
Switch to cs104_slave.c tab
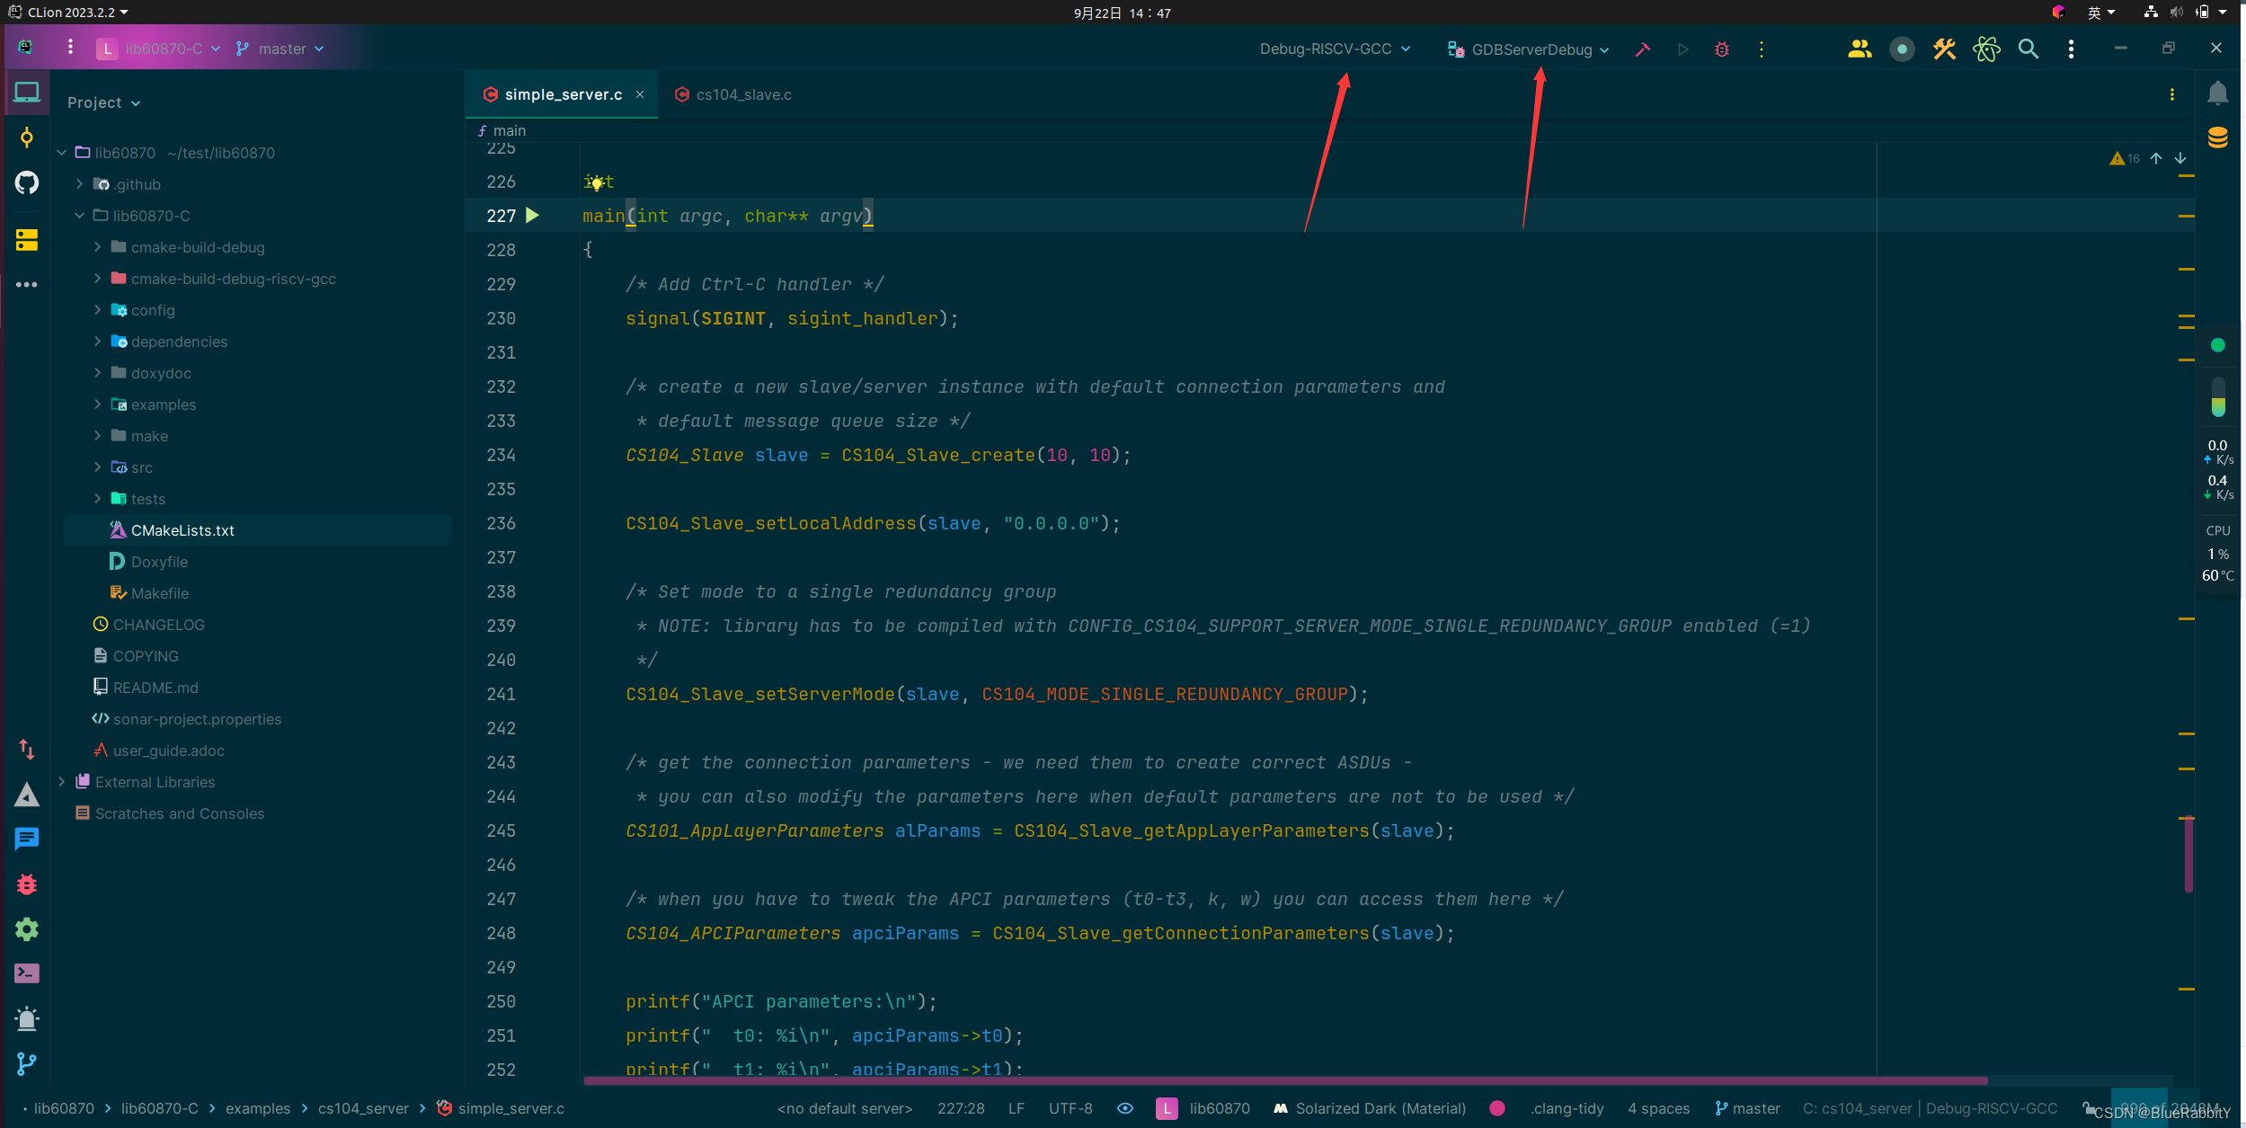pos(733,94)
